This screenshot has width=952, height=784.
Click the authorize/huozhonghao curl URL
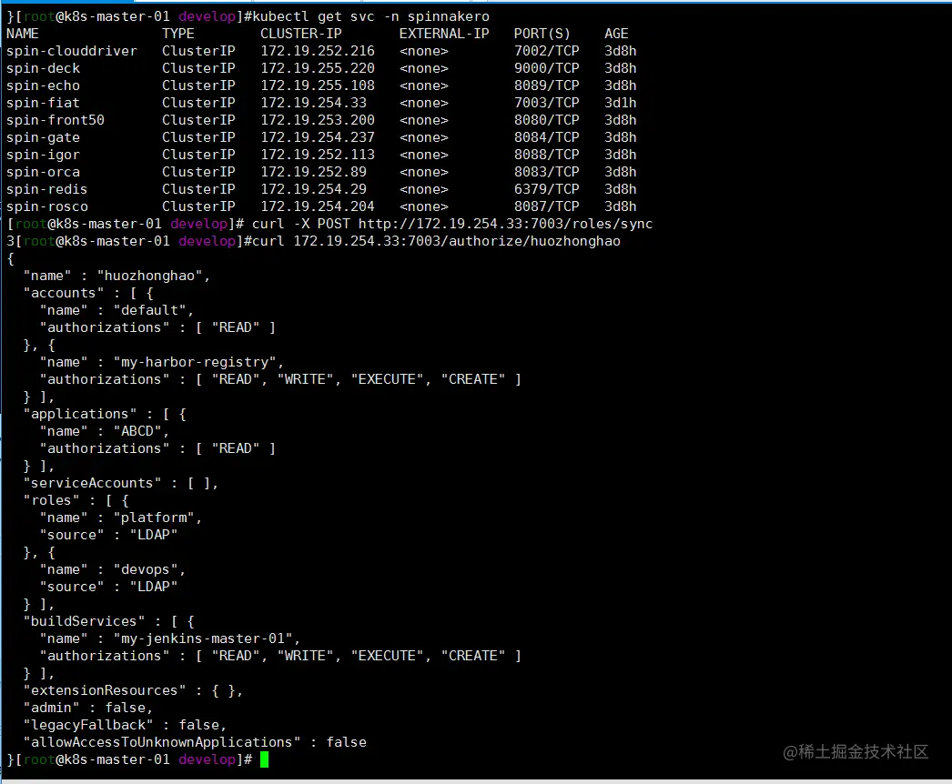coord(457,242)
